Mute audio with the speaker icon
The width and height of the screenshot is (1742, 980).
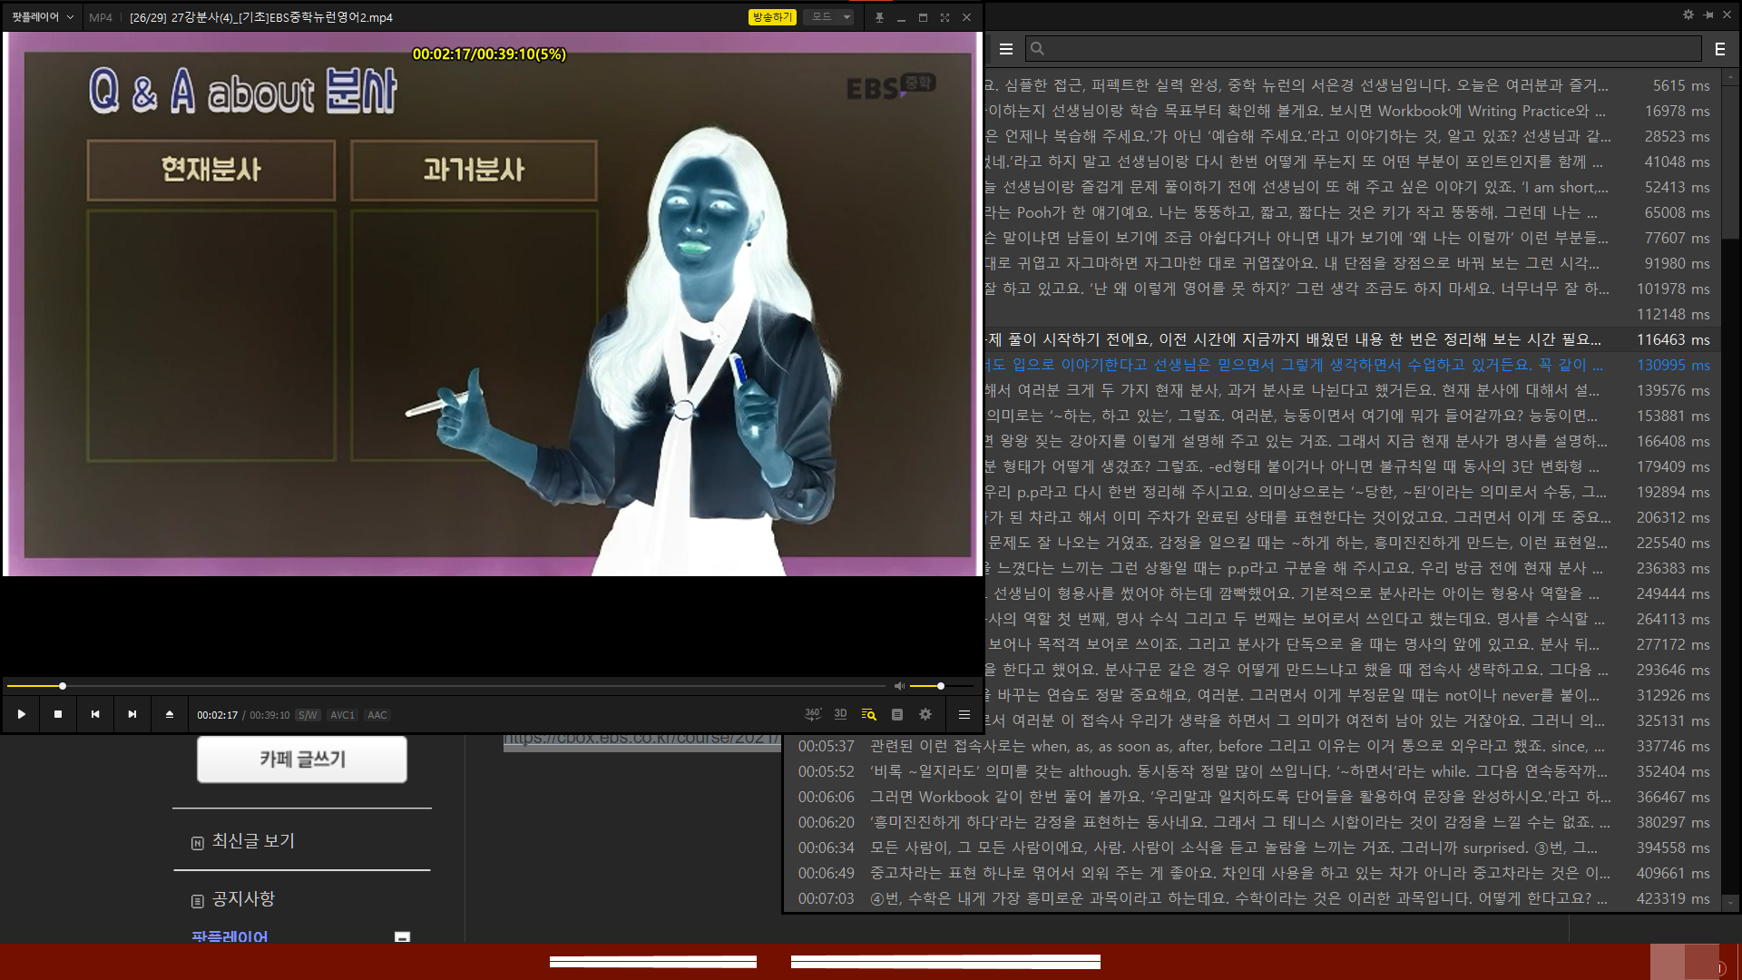899,686
